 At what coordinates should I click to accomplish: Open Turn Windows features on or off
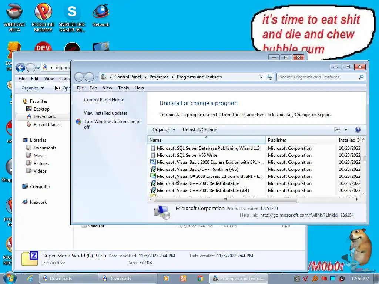coord(113,124)
